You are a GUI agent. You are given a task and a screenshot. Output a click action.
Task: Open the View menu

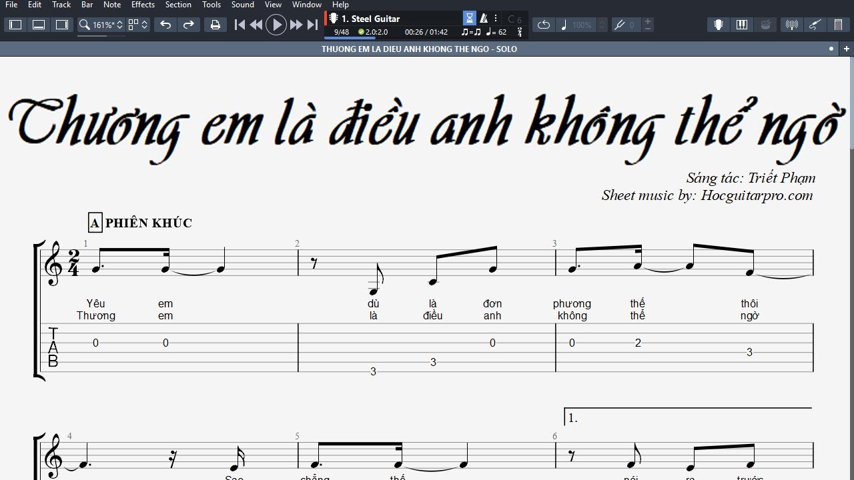[x=273, y=5]
